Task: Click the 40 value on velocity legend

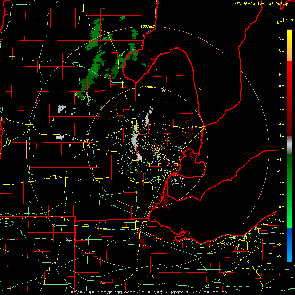Action: tap(282, 99)
